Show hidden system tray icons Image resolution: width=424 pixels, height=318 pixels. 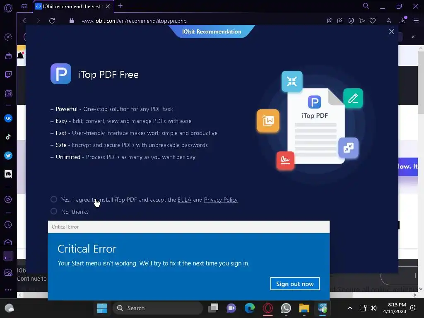(349, 308)
